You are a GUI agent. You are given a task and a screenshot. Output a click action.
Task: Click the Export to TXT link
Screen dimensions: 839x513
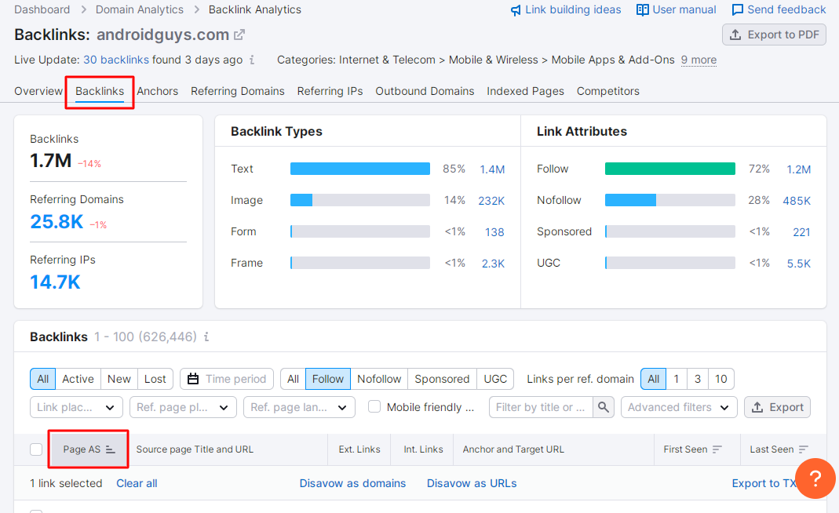(764, 483)
